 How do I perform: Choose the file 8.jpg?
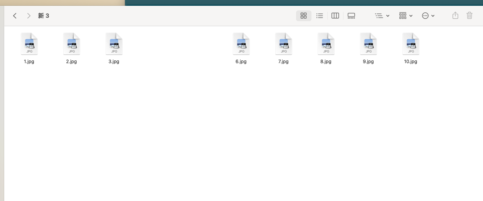(x=326, y=44)
